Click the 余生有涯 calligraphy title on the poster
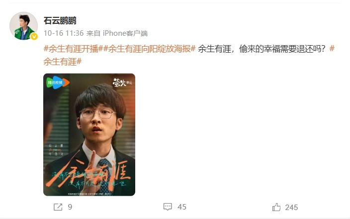 (88, 173)
